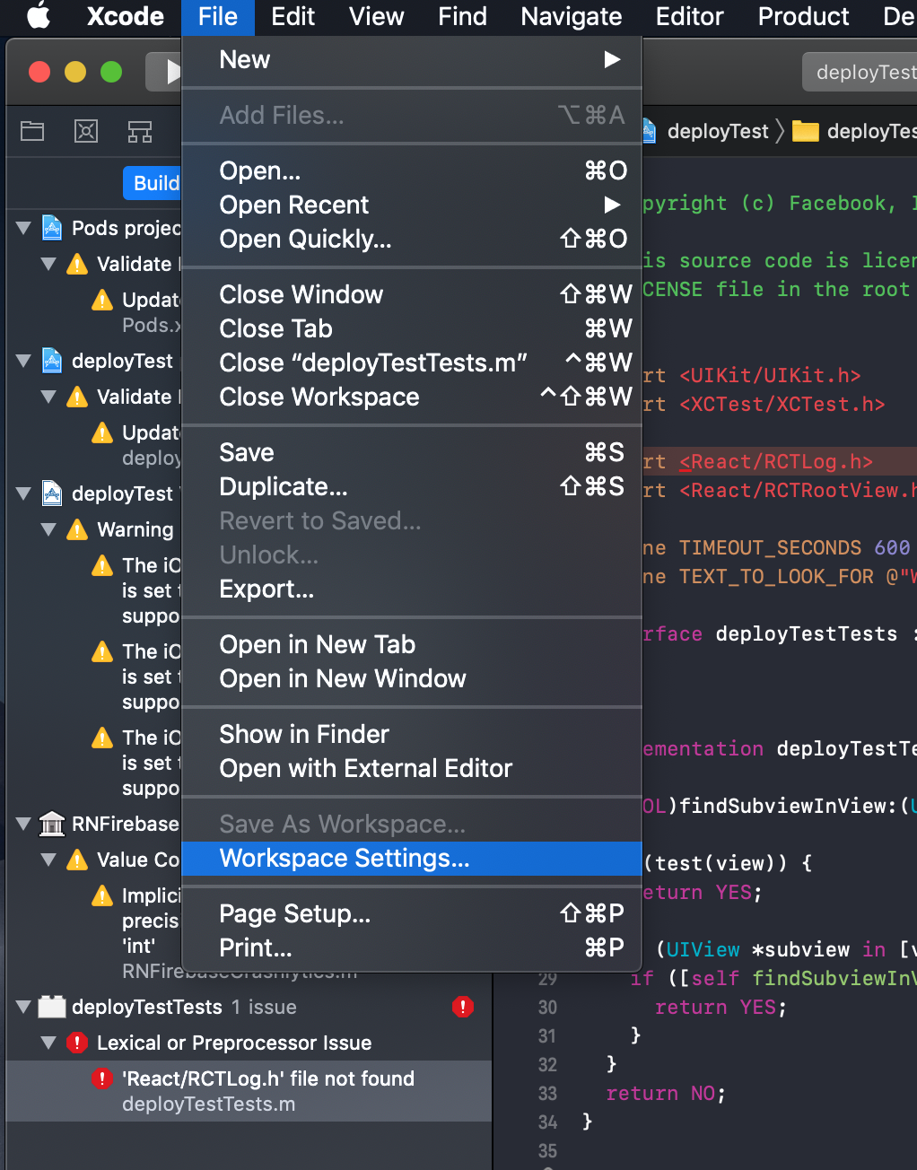The image size is (917, 1170).
Task: Click line number 30 in the gutter
Action: 547,1008
